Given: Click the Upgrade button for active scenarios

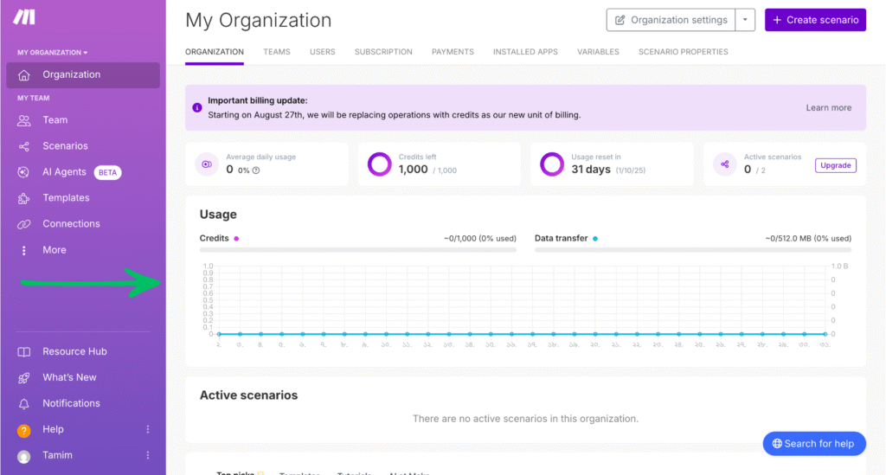Looking at the screenshot, I should [835, 165].
